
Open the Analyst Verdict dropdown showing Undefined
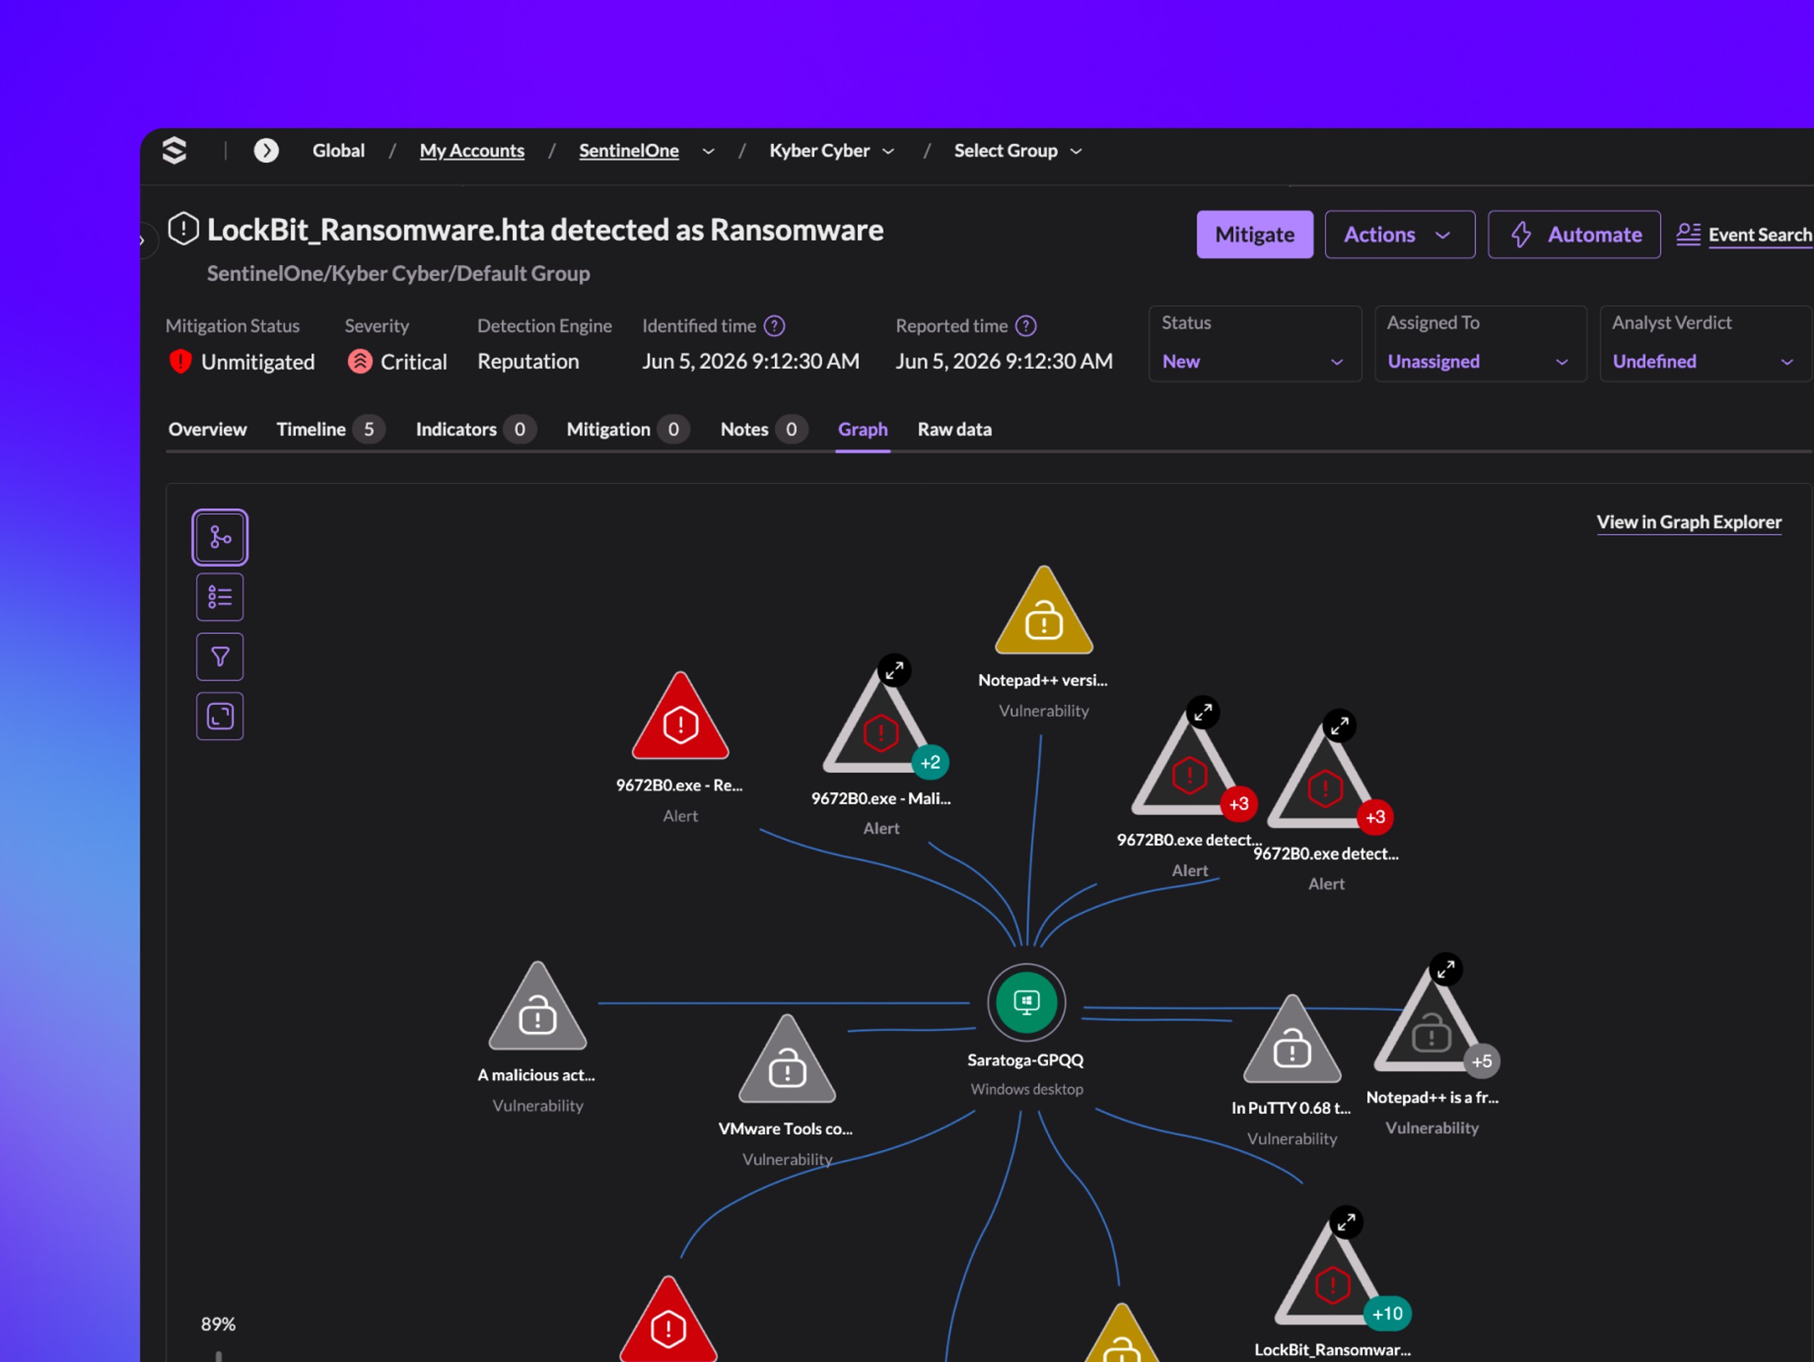1706,344
